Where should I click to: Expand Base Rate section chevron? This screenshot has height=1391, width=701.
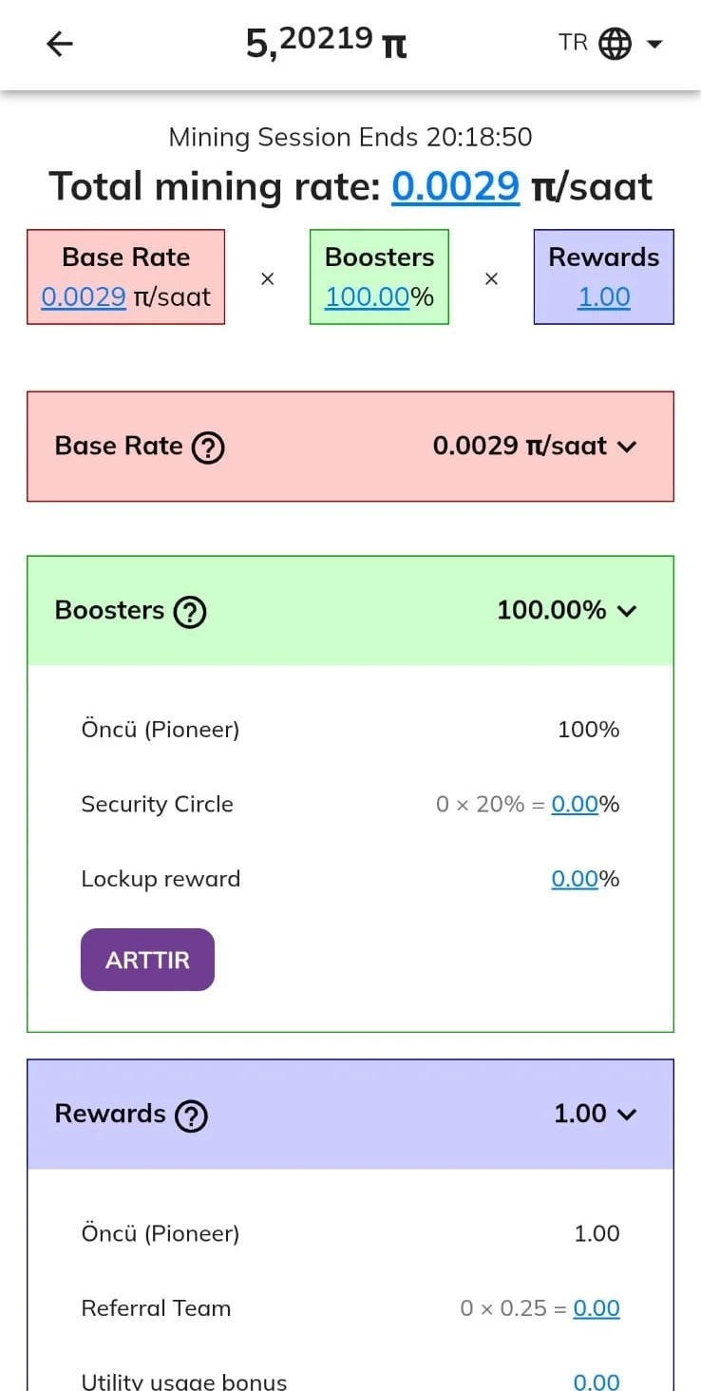point(626,447)
